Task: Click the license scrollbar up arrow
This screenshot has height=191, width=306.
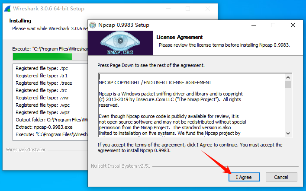Action: click(288, 77)
